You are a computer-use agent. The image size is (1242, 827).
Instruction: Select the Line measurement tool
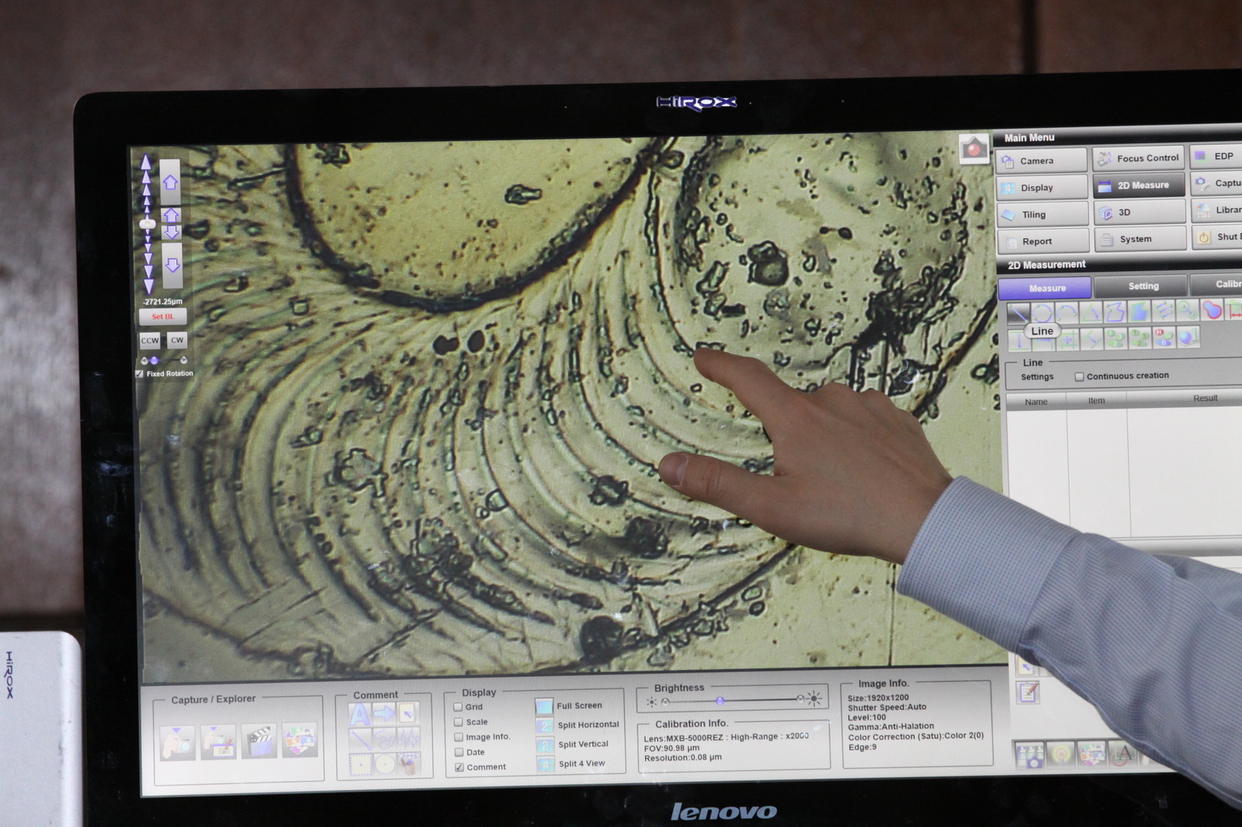click(x=1018, y=313)
